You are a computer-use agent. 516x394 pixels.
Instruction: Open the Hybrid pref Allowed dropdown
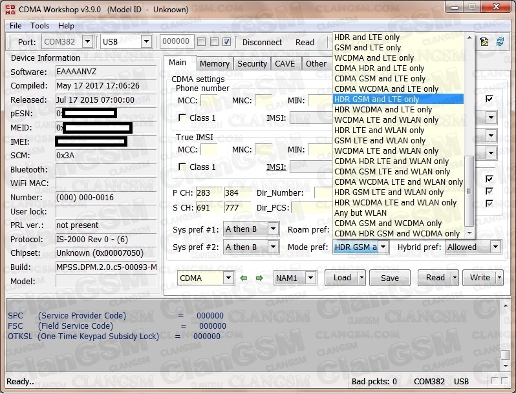click(x=495, y=247)
